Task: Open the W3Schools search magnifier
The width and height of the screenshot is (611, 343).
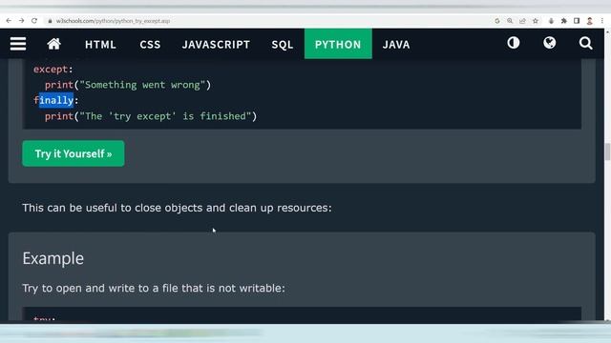Action: 585,43
